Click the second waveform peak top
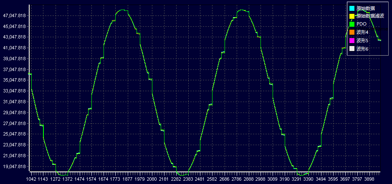Image resolution: width=392 pixels, height=184 pixels. [243, 10]
